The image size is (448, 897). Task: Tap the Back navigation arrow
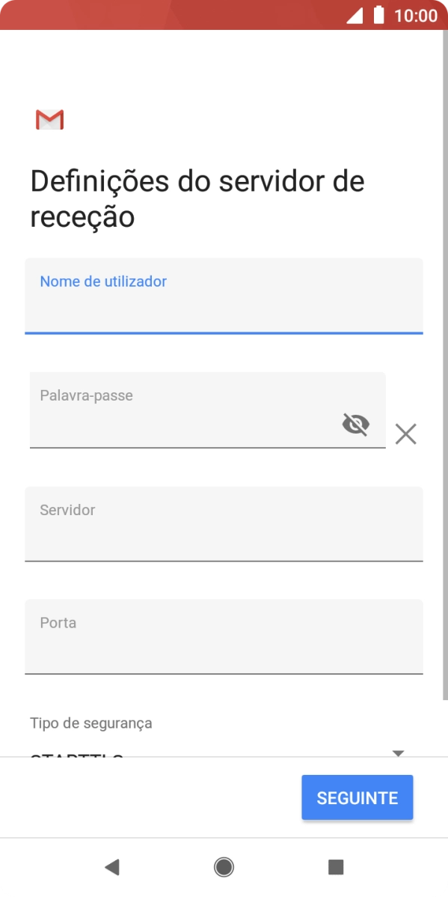tap(112, 867)
